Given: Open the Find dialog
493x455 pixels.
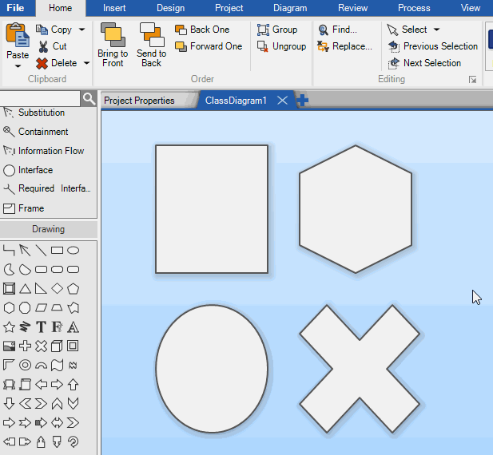Looking at the screenshot, I should point(337,30).
